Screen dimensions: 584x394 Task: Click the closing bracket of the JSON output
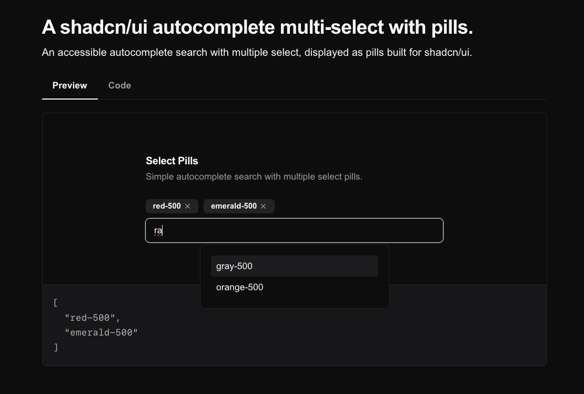pos(55,347)
